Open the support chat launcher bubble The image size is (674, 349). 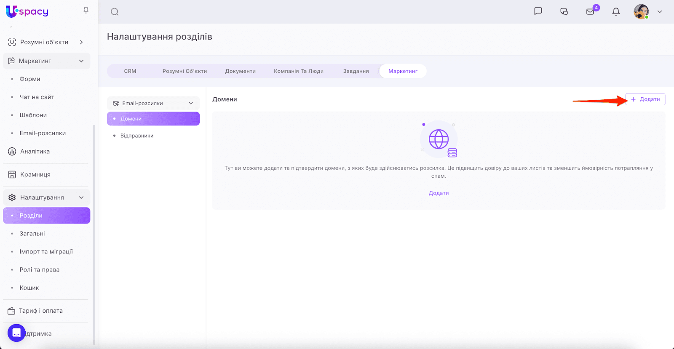[x=16, y=333]
